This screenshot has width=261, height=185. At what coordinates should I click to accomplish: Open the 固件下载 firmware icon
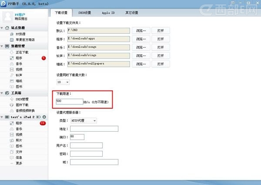point(12,105)
